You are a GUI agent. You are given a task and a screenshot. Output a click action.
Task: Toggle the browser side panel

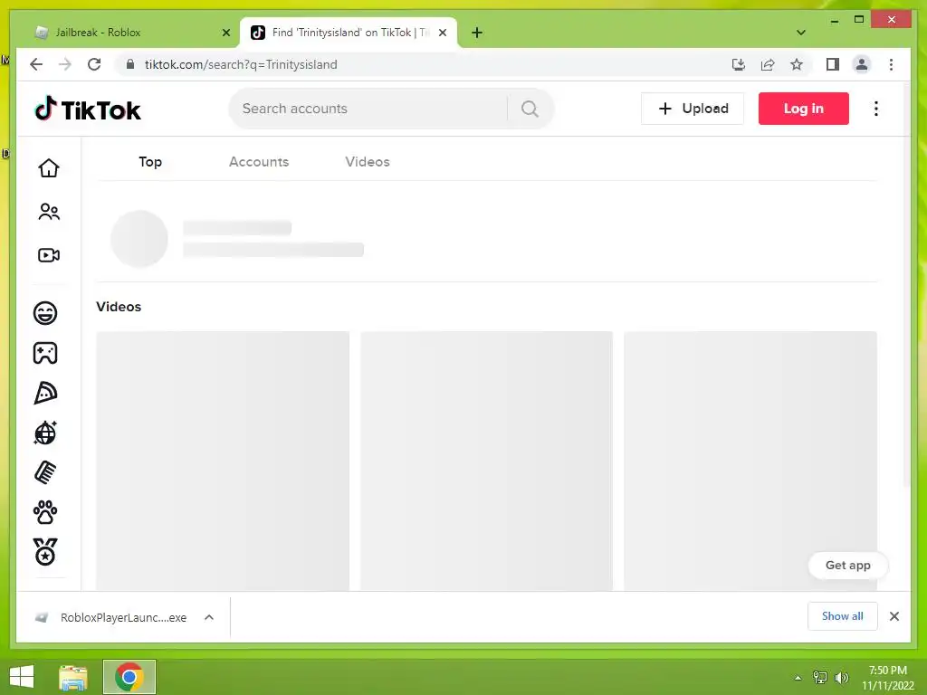coord(833,64)
